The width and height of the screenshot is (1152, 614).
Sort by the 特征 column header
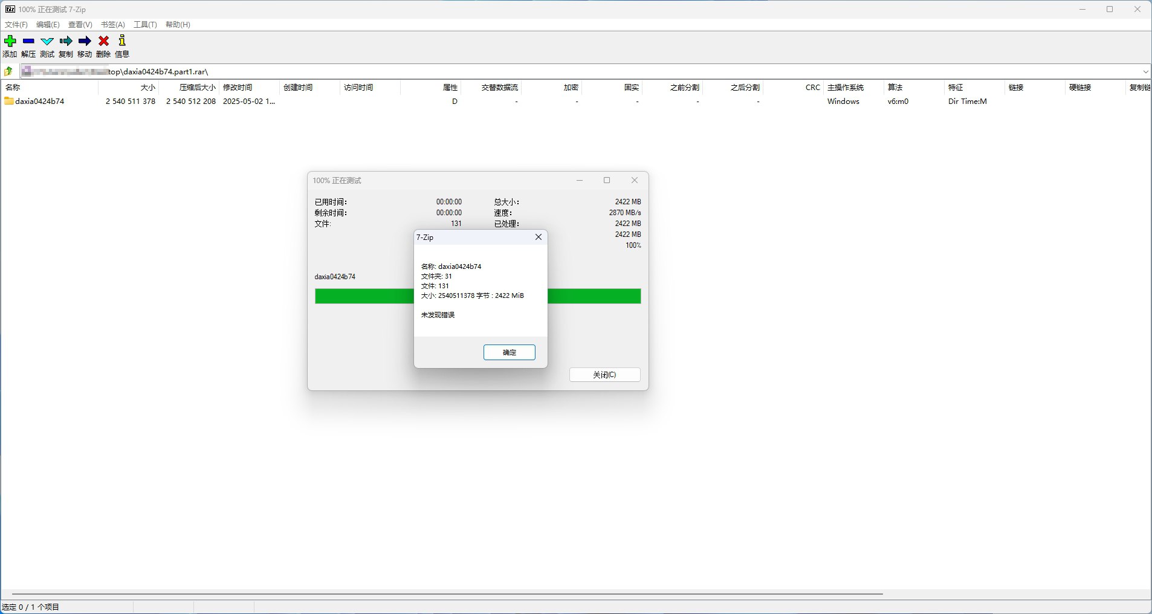[x=974, y=88]
